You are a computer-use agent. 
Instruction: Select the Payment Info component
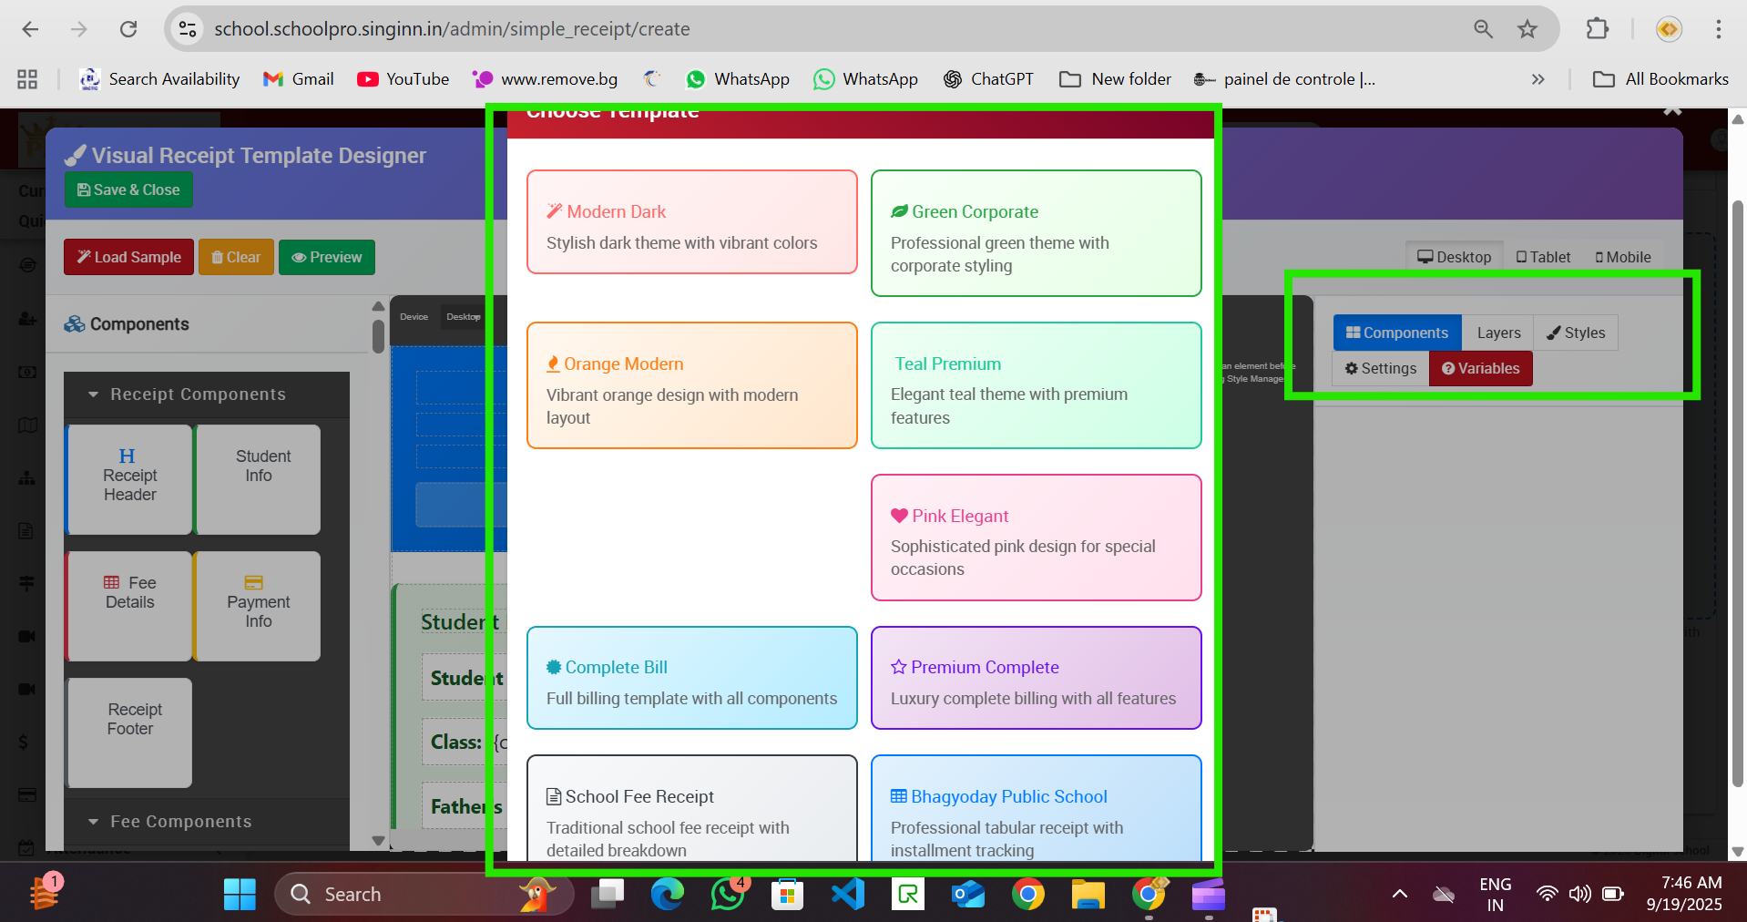point(258,606)
